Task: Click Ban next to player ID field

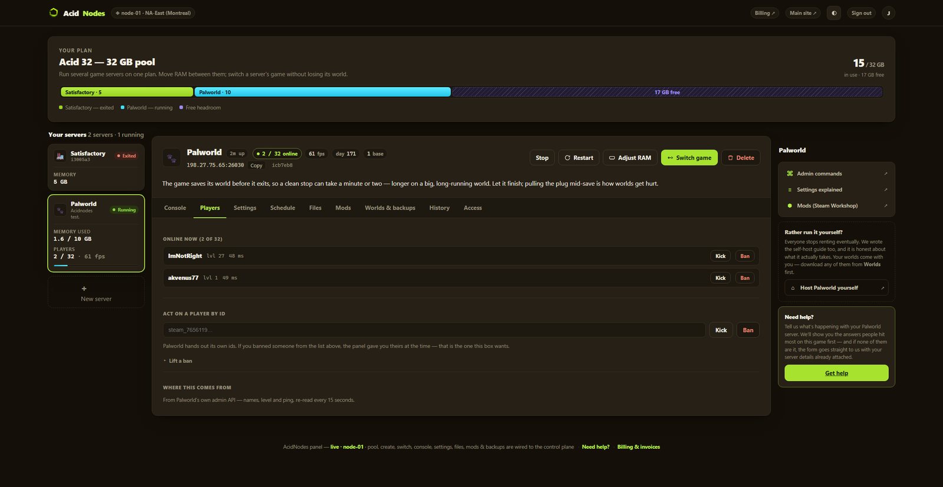Action: [748, 330]
